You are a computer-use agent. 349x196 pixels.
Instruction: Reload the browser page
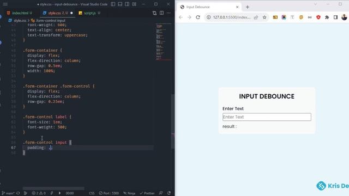(x=198, y=17)
